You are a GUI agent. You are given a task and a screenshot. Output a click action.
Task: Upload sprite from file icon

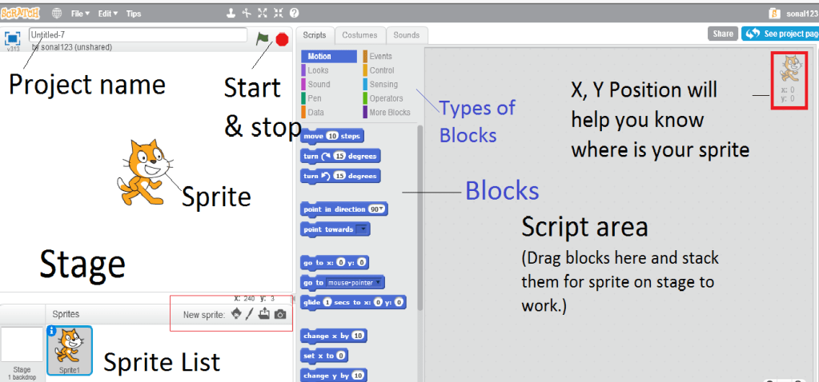tap(264, 315)
